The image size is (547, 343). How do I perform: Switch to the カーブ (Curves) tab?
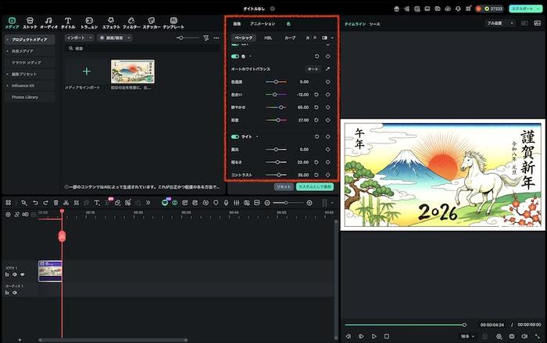290,37
